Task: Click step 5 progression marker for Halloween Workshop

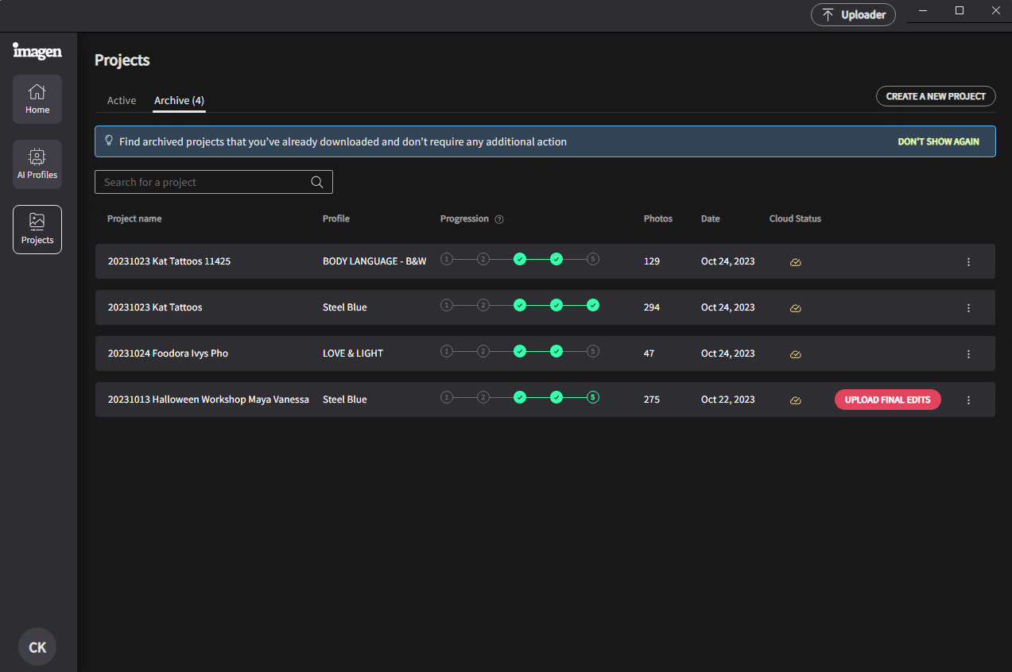Action: (x=593, y=397)
